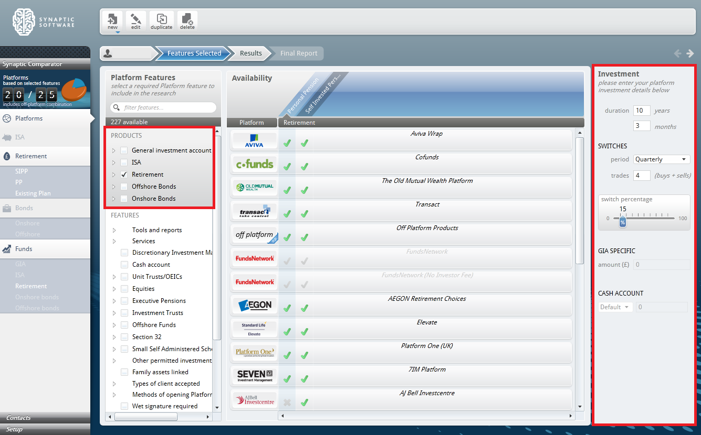Expand the Investment Trusts node

(x=114, y=313)
